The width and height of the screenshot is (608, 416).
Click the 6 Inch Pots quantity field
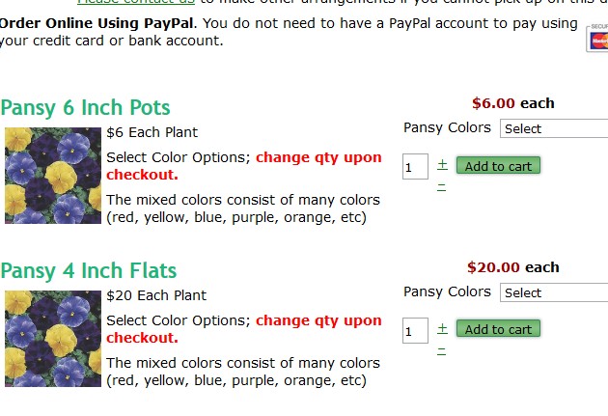point(415,168)
